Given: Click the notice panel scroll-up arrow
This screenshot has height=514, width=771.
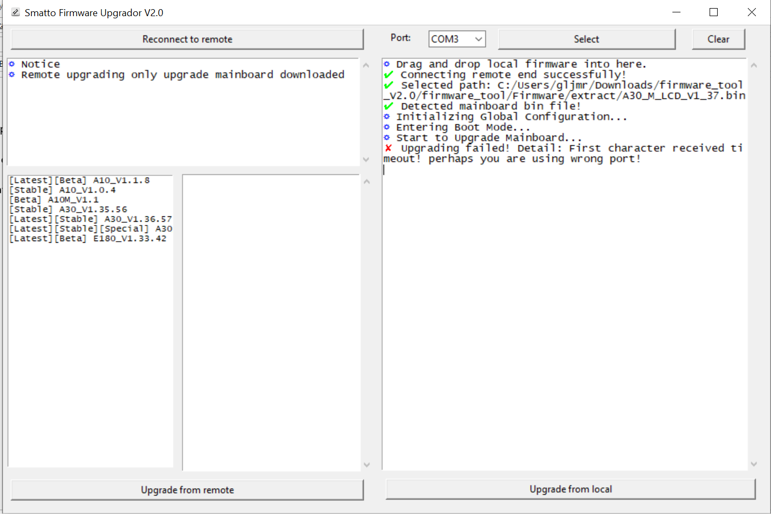Looking at the screenshot, I should click(366, 65).
